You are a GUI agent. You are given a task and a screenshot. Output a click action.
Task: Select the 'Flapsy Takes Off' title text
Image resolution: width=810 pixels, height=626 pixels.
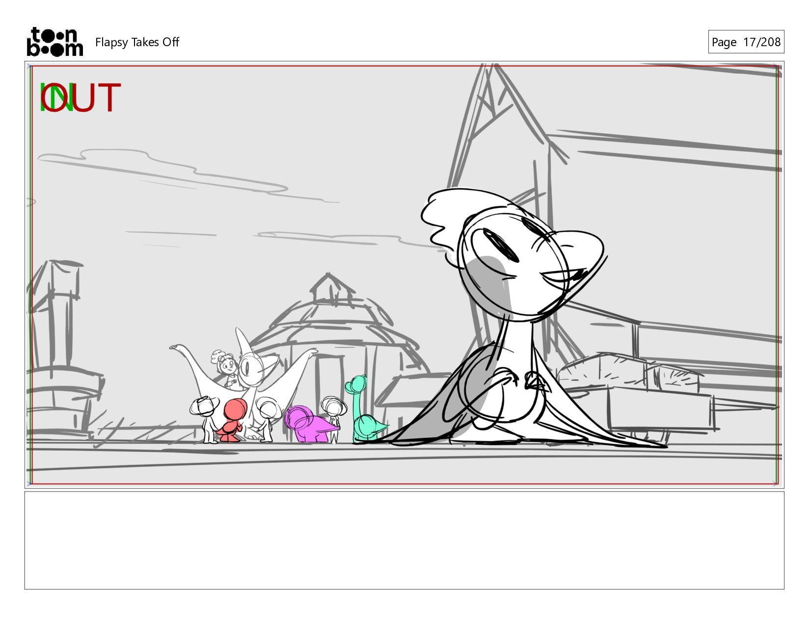137,42
